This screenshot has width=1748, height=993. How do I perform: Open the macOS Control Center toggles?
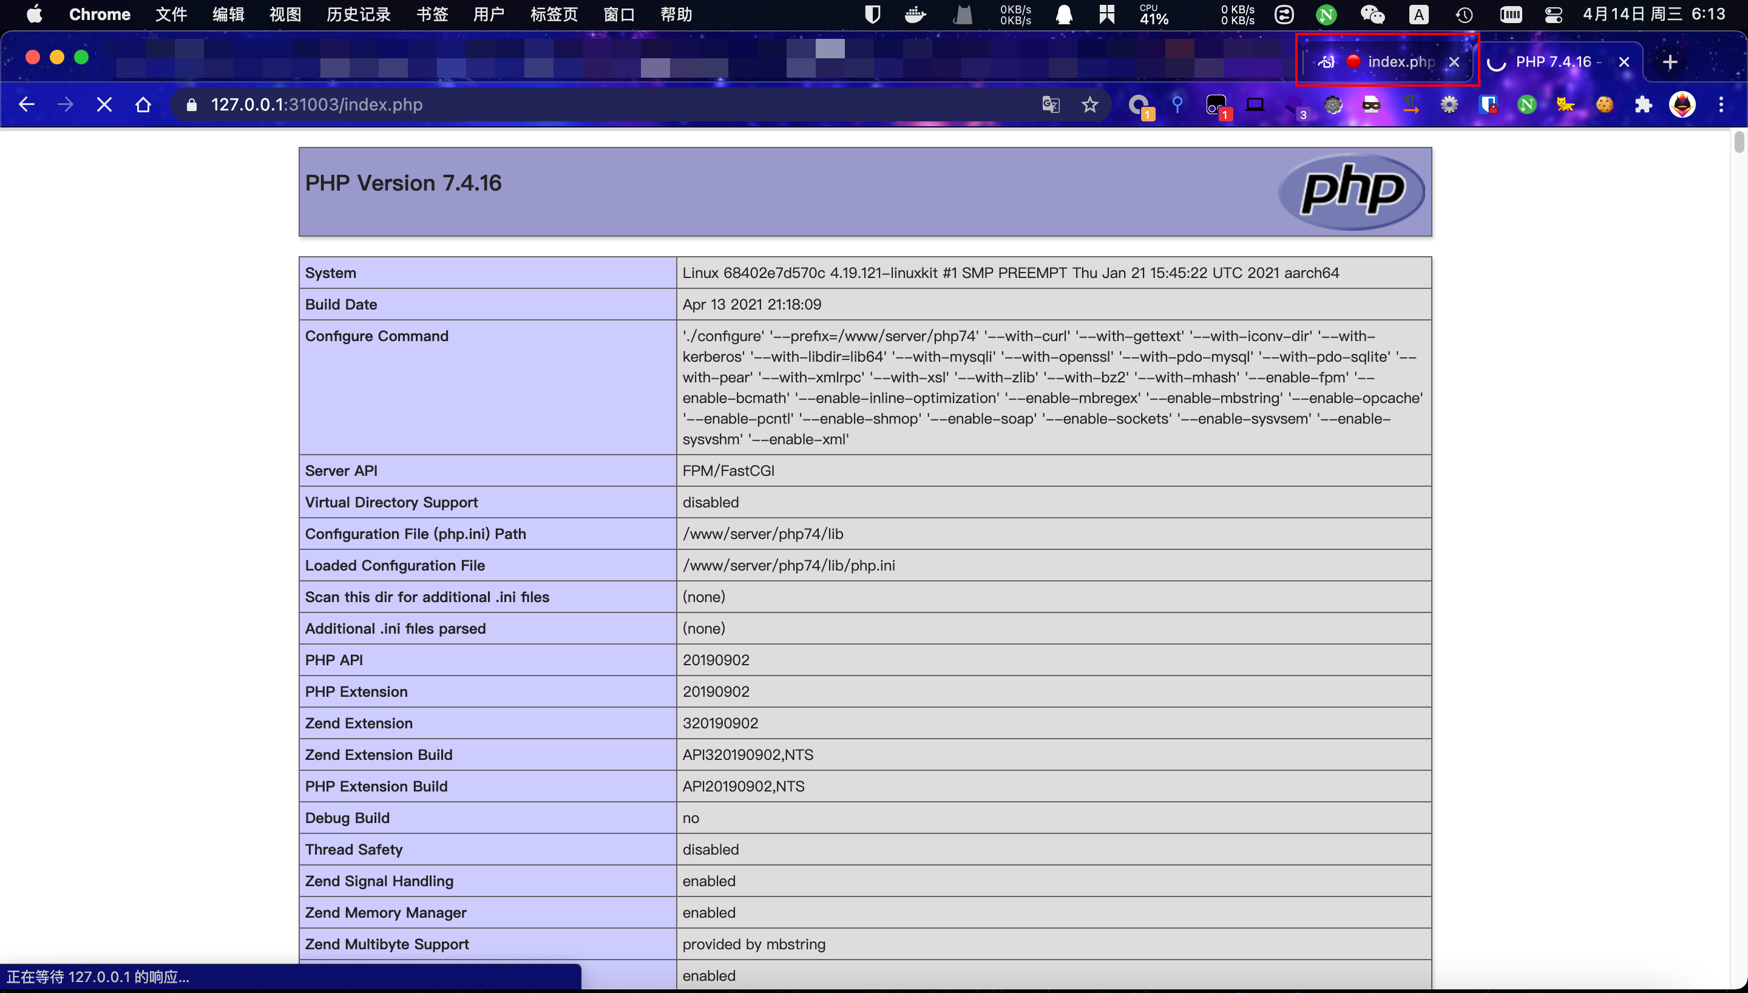click(1553, 15)
